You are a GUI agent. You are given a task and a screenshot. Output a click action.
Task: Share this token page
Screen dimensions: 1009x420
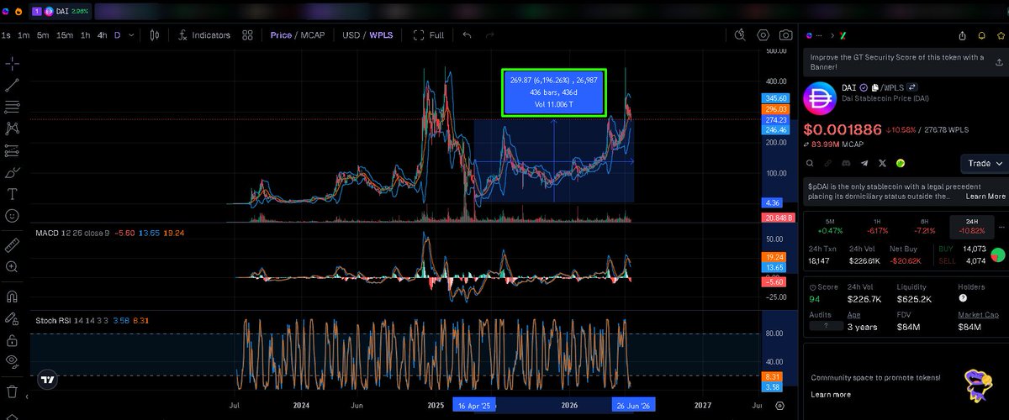[963, 35]
